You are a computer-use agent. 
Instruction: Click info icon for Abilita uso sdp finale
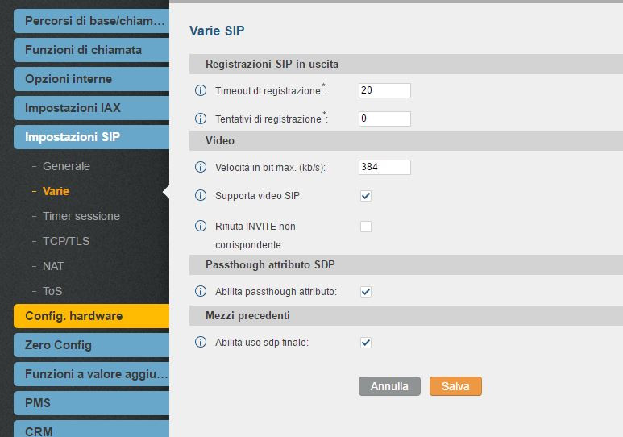[x=201, y=342]
